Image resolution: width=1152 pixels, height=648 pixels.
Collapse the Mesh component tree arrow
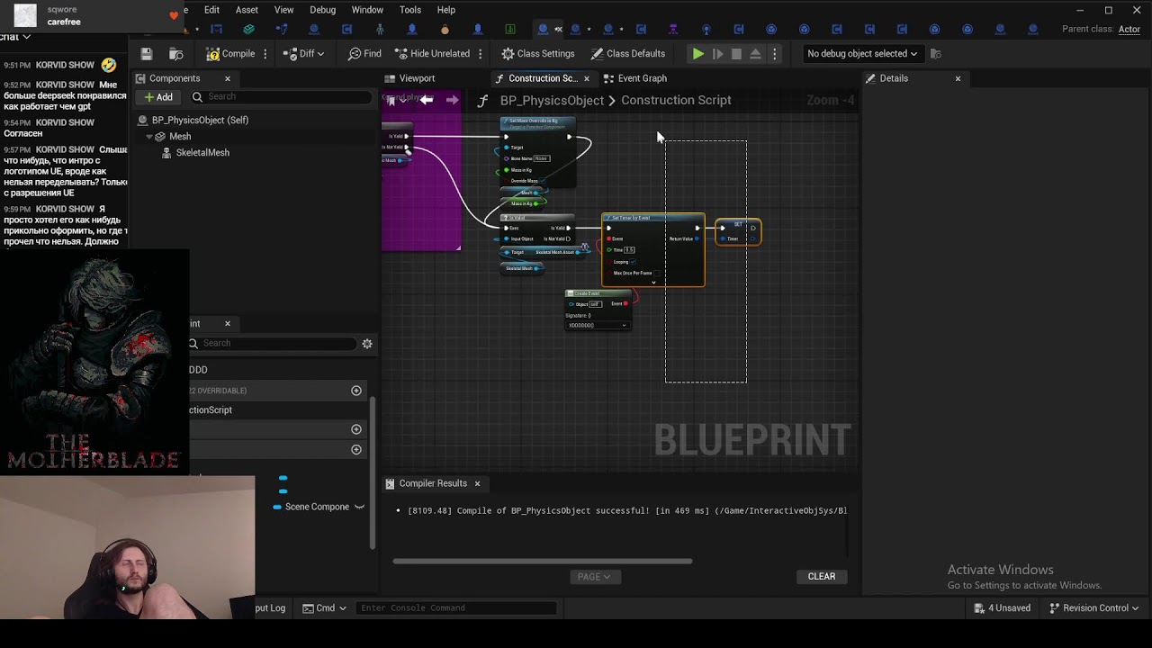(x=149, y=137)
